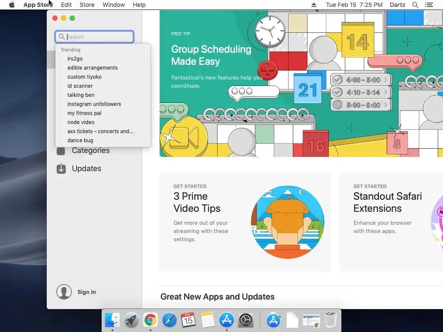
Task: Open the Trash in the Dock
Action: point(330,320)
